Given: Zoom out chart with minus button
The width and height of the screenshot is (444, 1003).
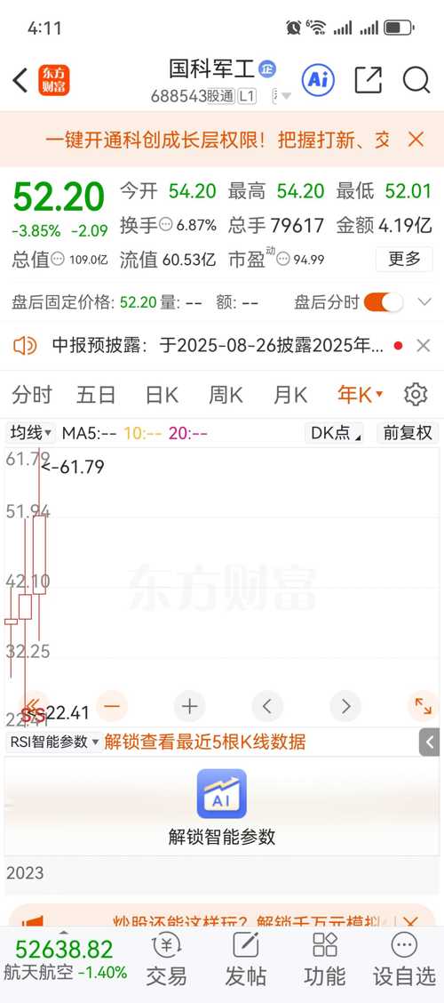Looking at the screenshot, I should point(112,706).
